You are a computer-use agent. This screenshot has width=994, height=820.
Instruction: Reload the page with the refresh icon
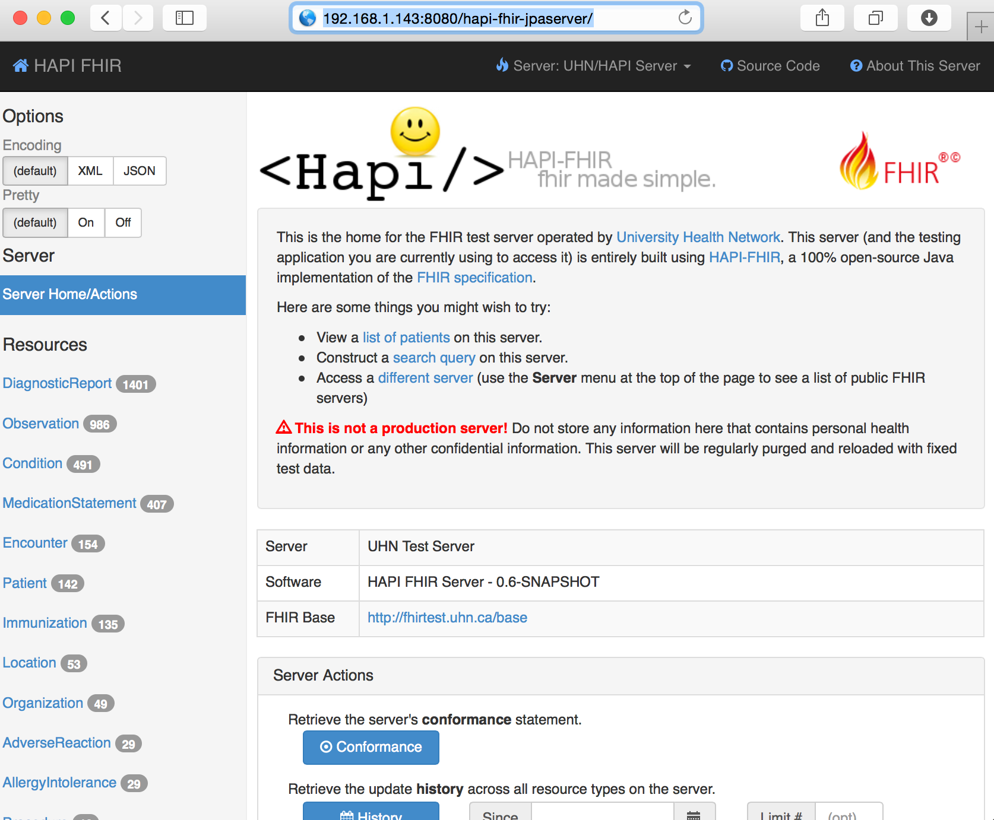tap(685, 18)
